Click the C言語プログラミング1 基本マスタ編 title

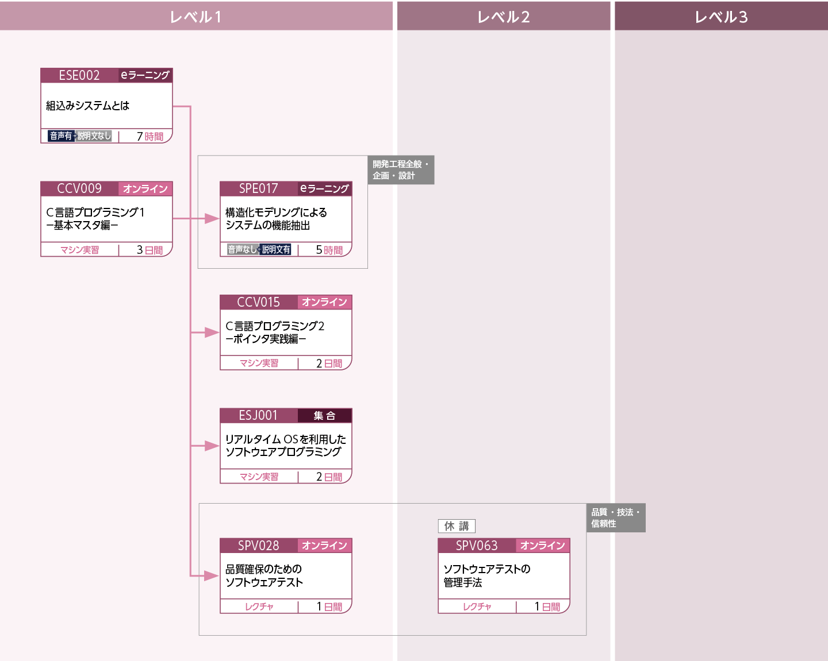click(x=95, y=219)
